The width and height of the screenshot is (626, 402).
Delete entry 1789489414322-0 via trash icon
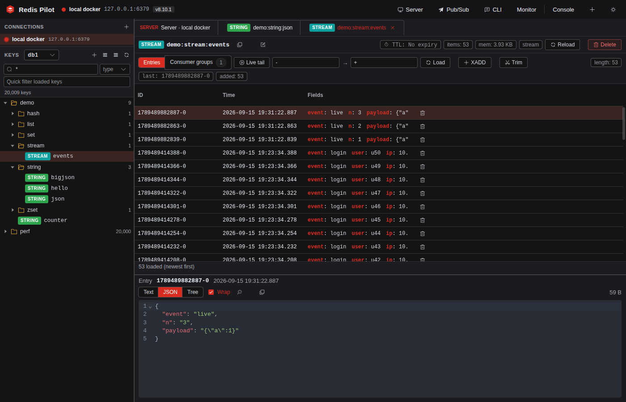point(423,193)
